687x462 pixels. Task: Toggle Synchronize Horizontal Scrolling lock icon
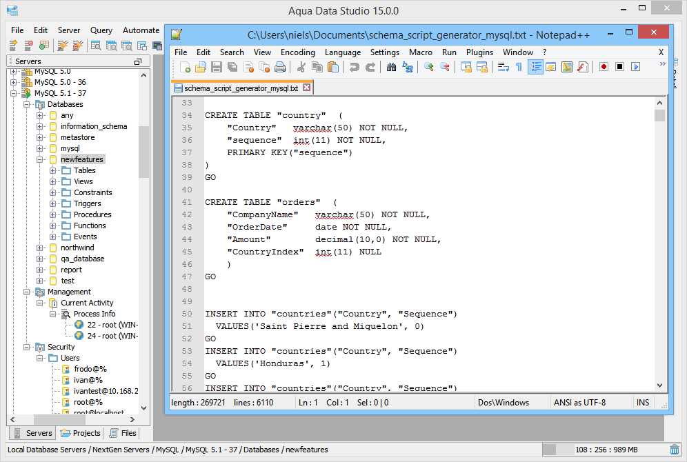(482, 67)
